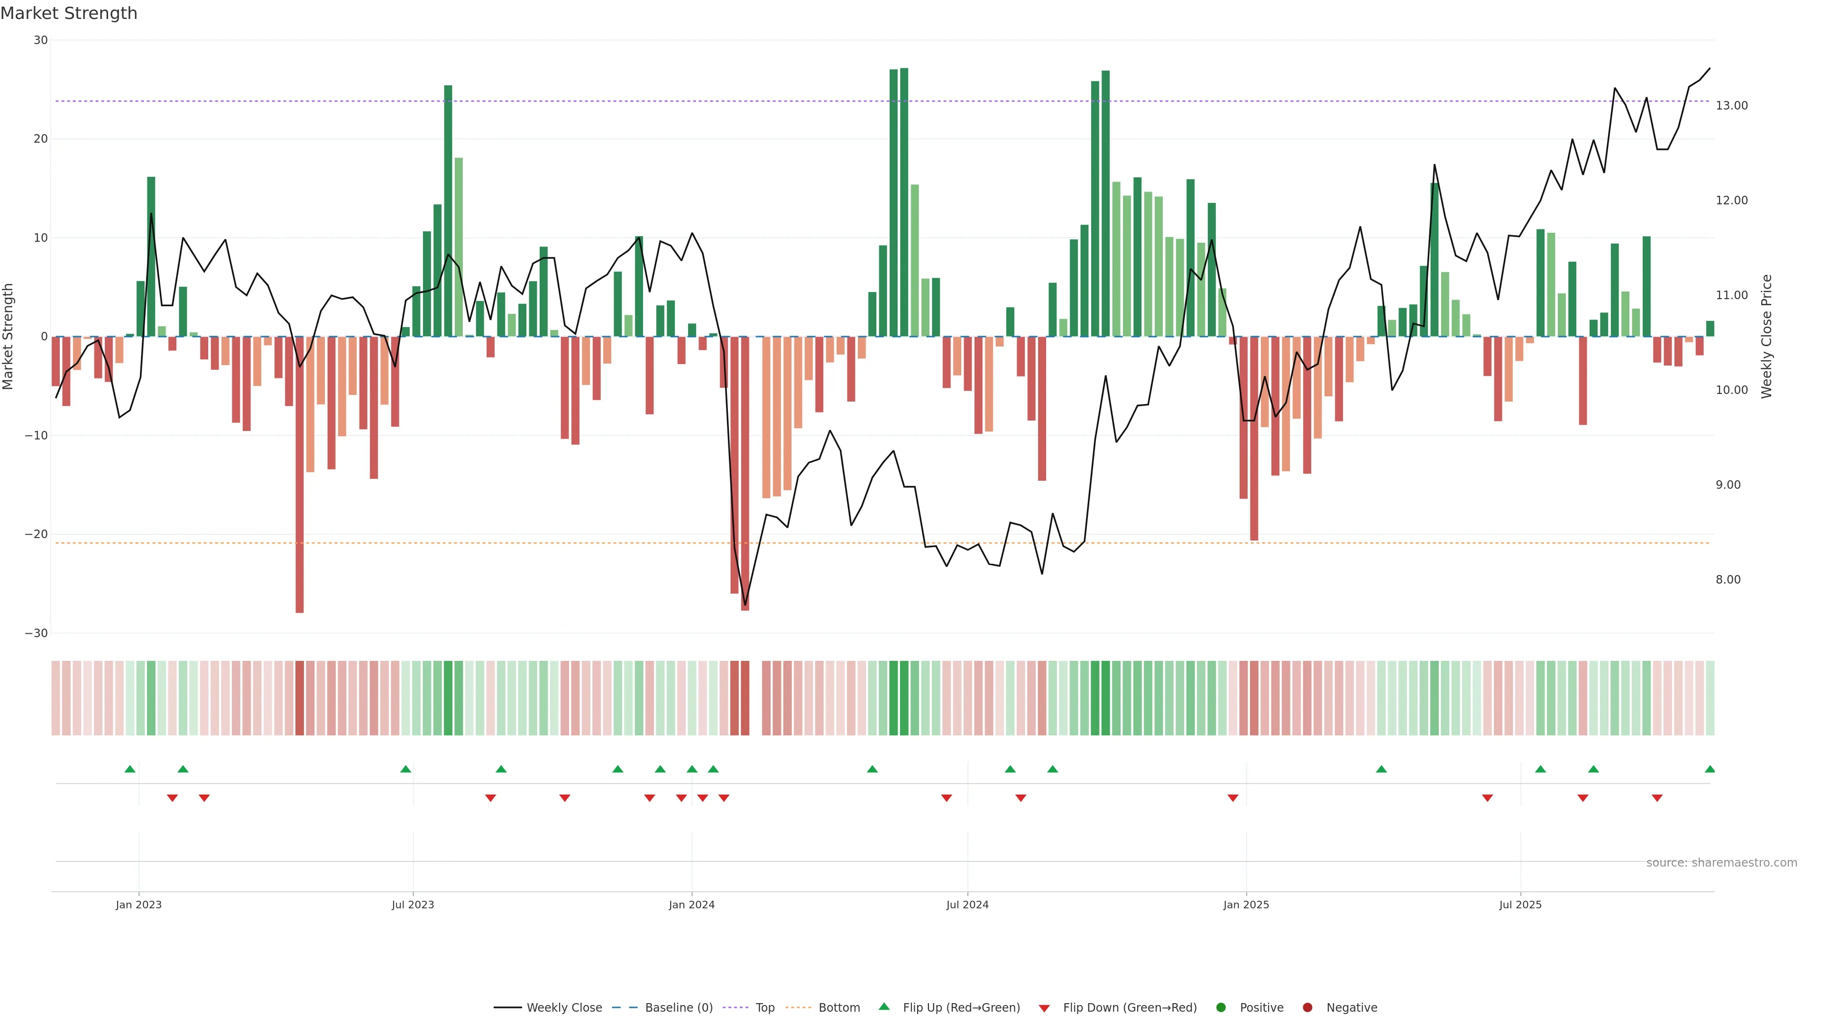Image resolution: width=1821 pixels, height=1024 pixels.
Task: Click the Weekly Close Price axis title
Action: (1766, 337)
